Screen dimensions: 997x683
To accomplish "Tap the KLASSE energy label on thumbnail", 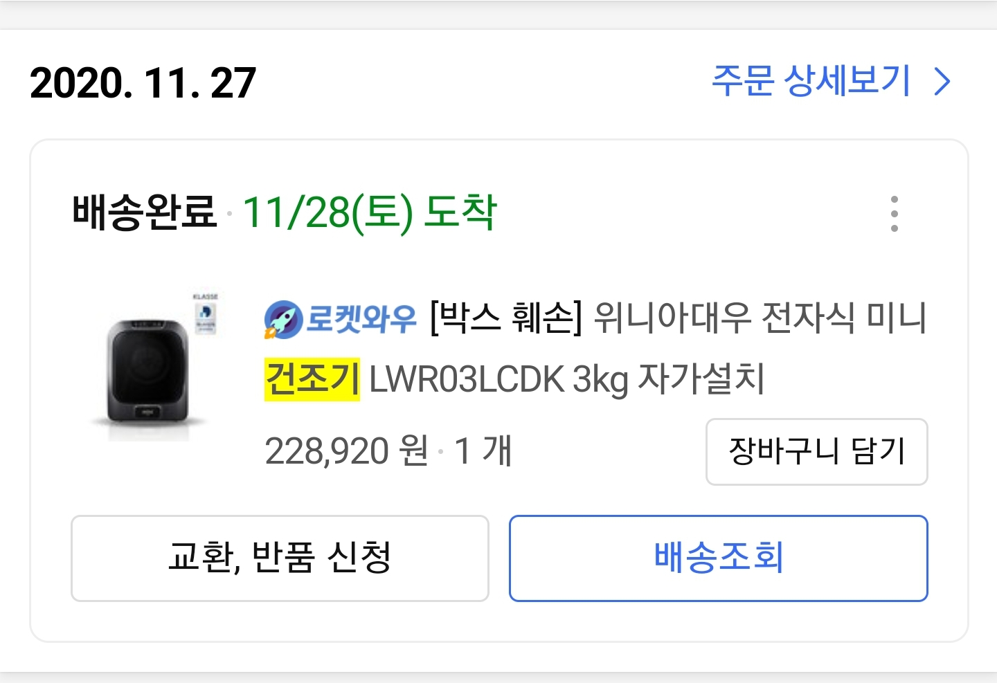I will point(206,315).
